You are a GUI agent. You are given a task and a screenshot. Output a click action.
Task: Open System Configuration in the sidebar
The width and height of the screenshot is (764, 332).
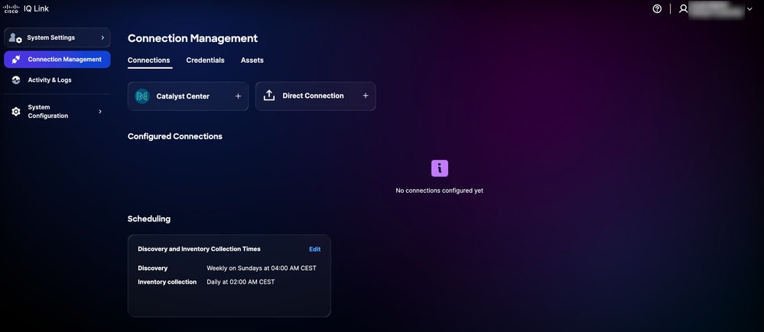pyautogui.click(x=57, y=112)
